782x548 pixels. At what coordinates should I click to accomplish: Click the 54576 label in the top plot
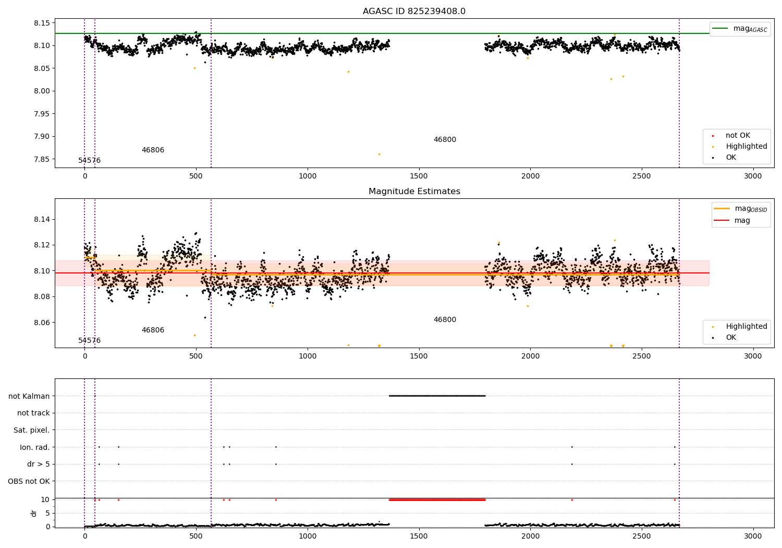pyautogui.click(x=90, y=161)
